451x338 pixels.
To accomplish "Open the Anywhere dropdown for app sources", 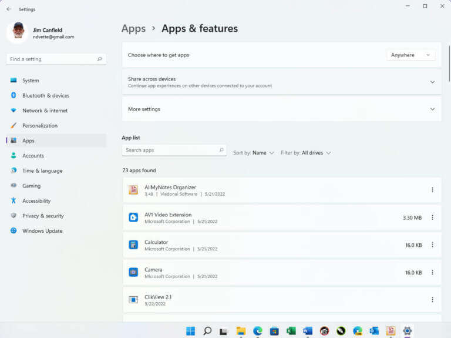I will [x=410, y=55].
